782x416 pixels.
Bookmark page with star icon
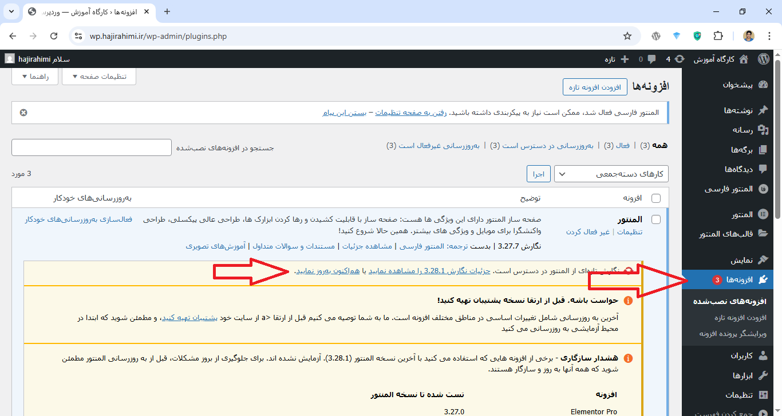click(x=627, y=36)
